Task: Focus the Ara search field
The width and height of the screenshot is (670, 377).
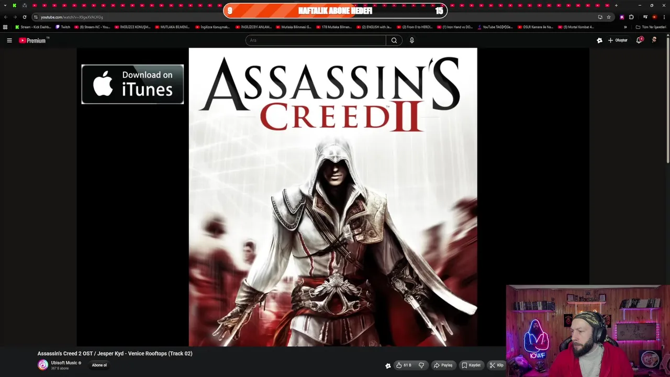Action: (316, 40)
